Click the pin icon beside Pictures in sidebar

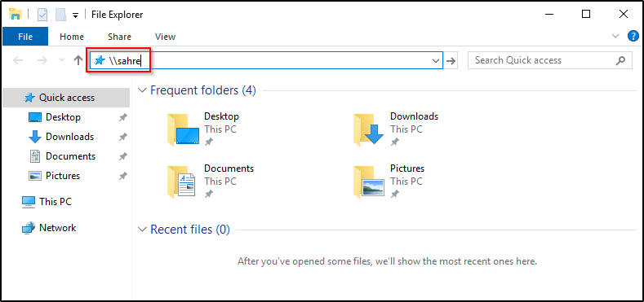pyautogui.click(x=122, y=176)
